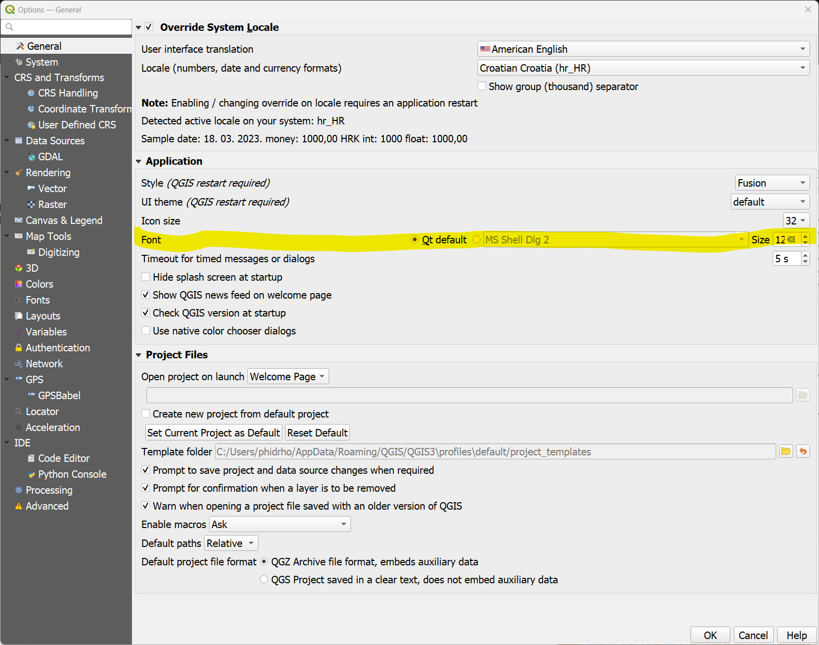Click the Help button
Viewport: 819px width, 645px height.
[796, 635]
